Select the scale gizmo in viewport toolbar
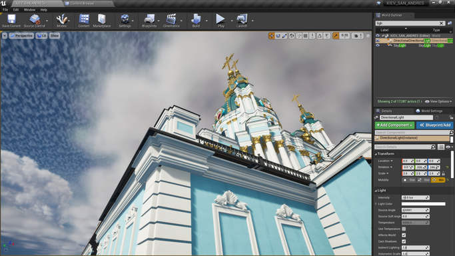 point(284,36)
